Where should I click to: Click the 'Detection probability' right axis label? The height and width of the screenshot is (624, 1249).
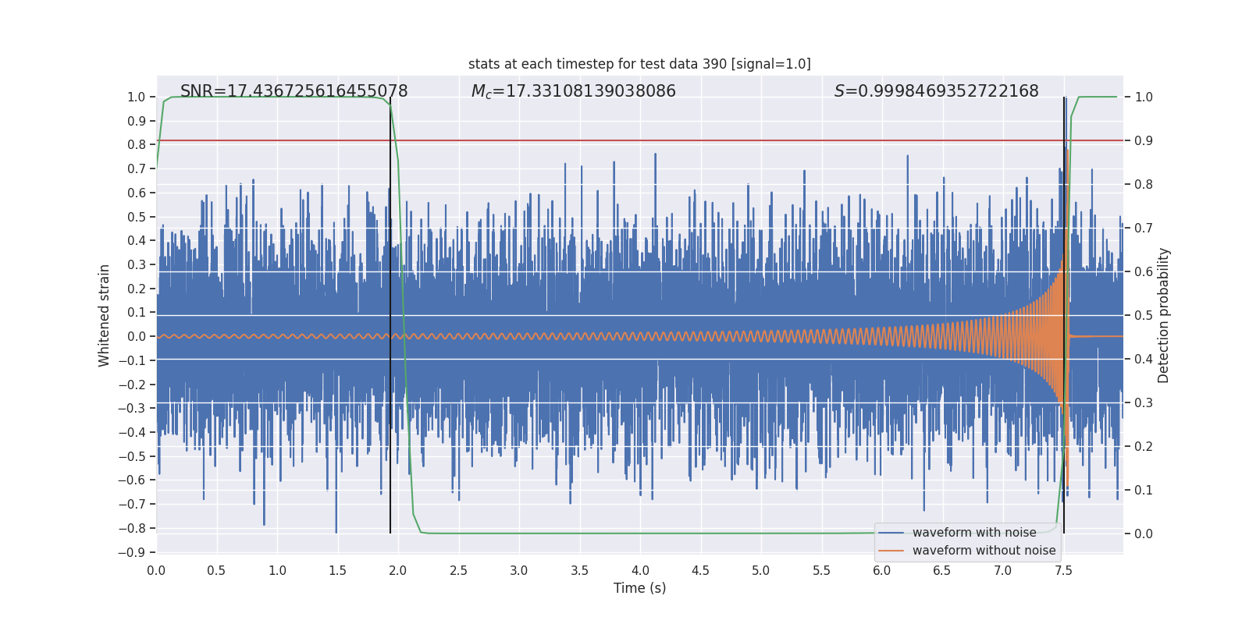coord(1163,315)
